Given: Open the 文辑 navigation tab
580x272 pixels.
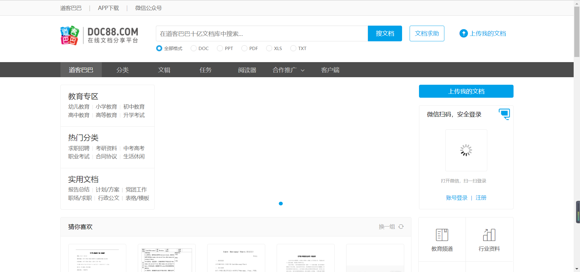Looking at the screenshot, I should coord(164,70).
